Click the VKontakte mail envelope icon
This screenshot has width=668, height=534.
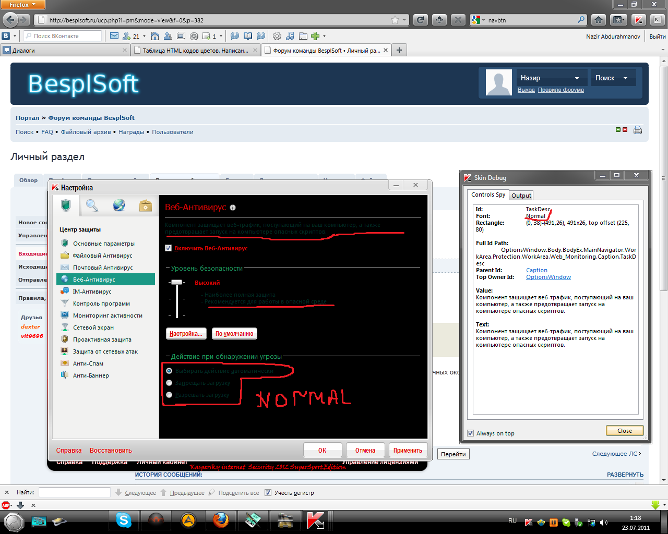(x=114, y=36)
